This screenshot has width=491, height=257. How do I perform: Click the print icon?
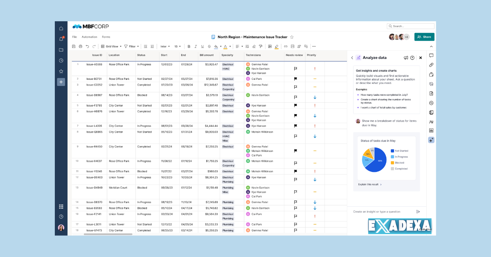click(x=80, y=46)
